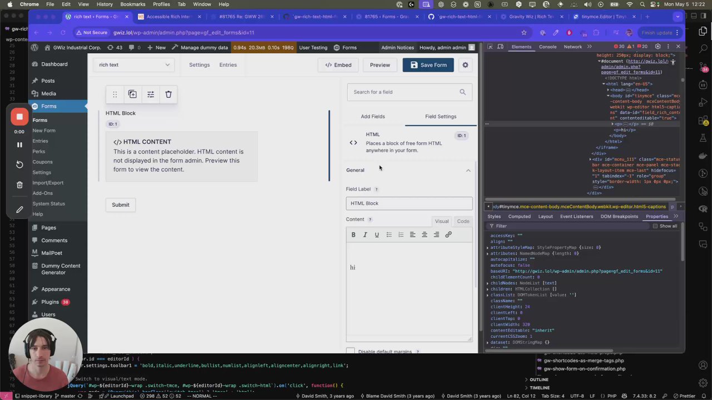
Task: Open the Bookmarks menu in macOS menu bar
Action: [133, 4]
